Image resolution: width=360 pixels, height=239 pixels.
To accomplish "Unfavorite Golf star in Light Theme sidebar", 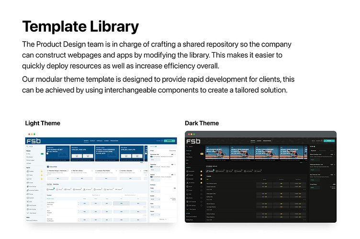I will pos(42,179).
